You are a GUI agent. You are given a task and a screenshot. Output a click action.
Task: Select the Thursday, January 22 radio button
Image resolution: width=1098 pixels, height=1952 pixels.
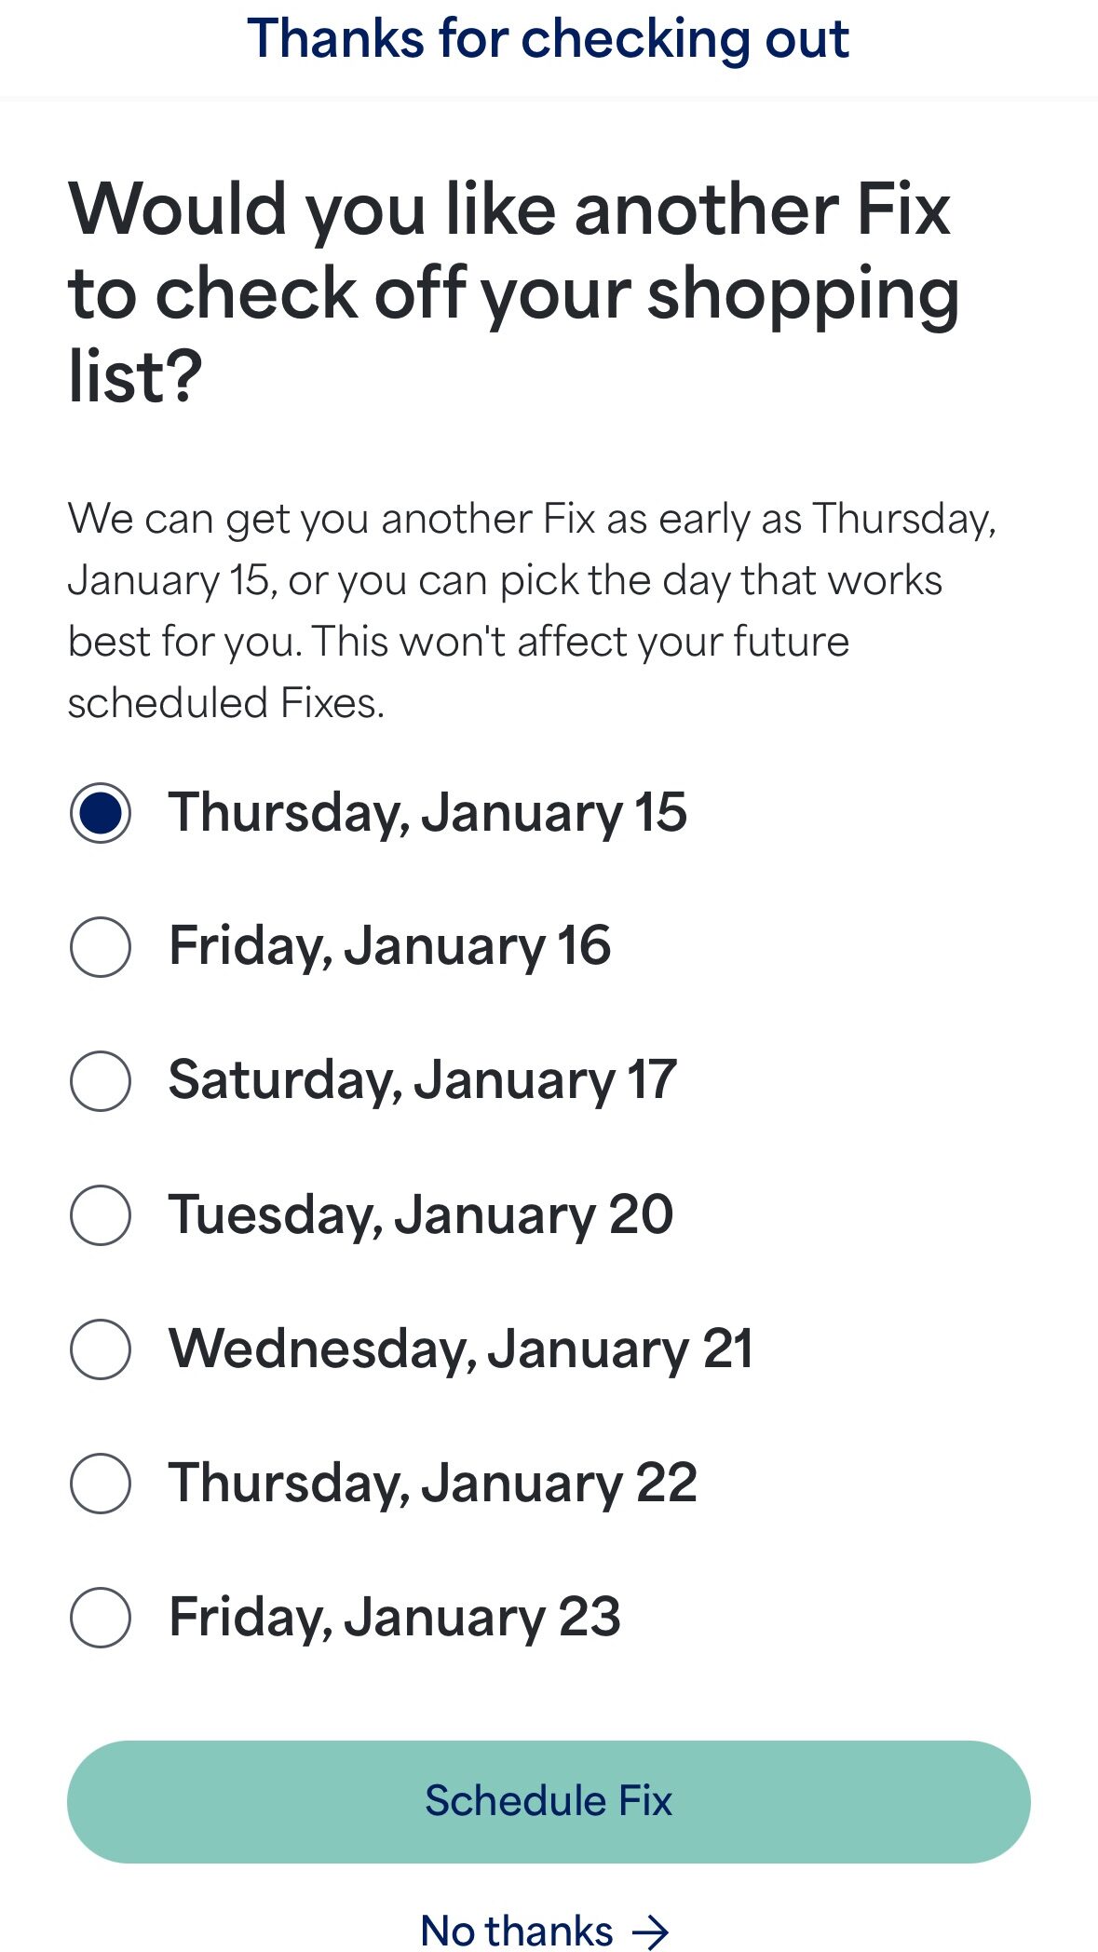click(x=101, y=1484)
